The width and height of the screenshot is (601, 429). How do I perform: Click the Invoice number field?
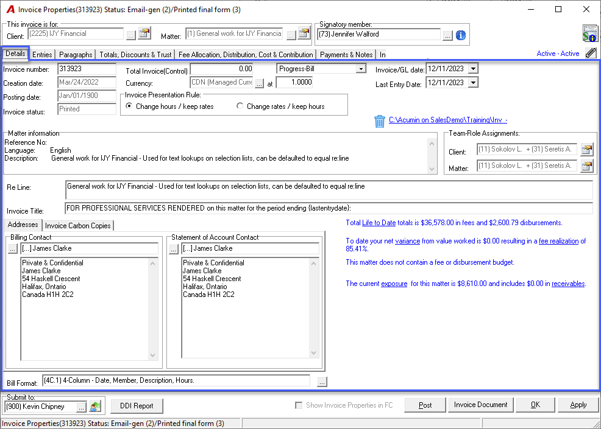click(x=87, y=69)
